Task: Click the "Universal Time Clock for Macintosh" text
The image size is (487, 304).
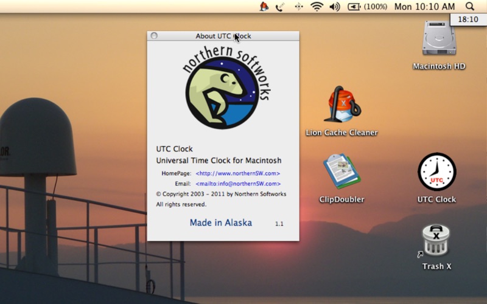Action: 219,161
